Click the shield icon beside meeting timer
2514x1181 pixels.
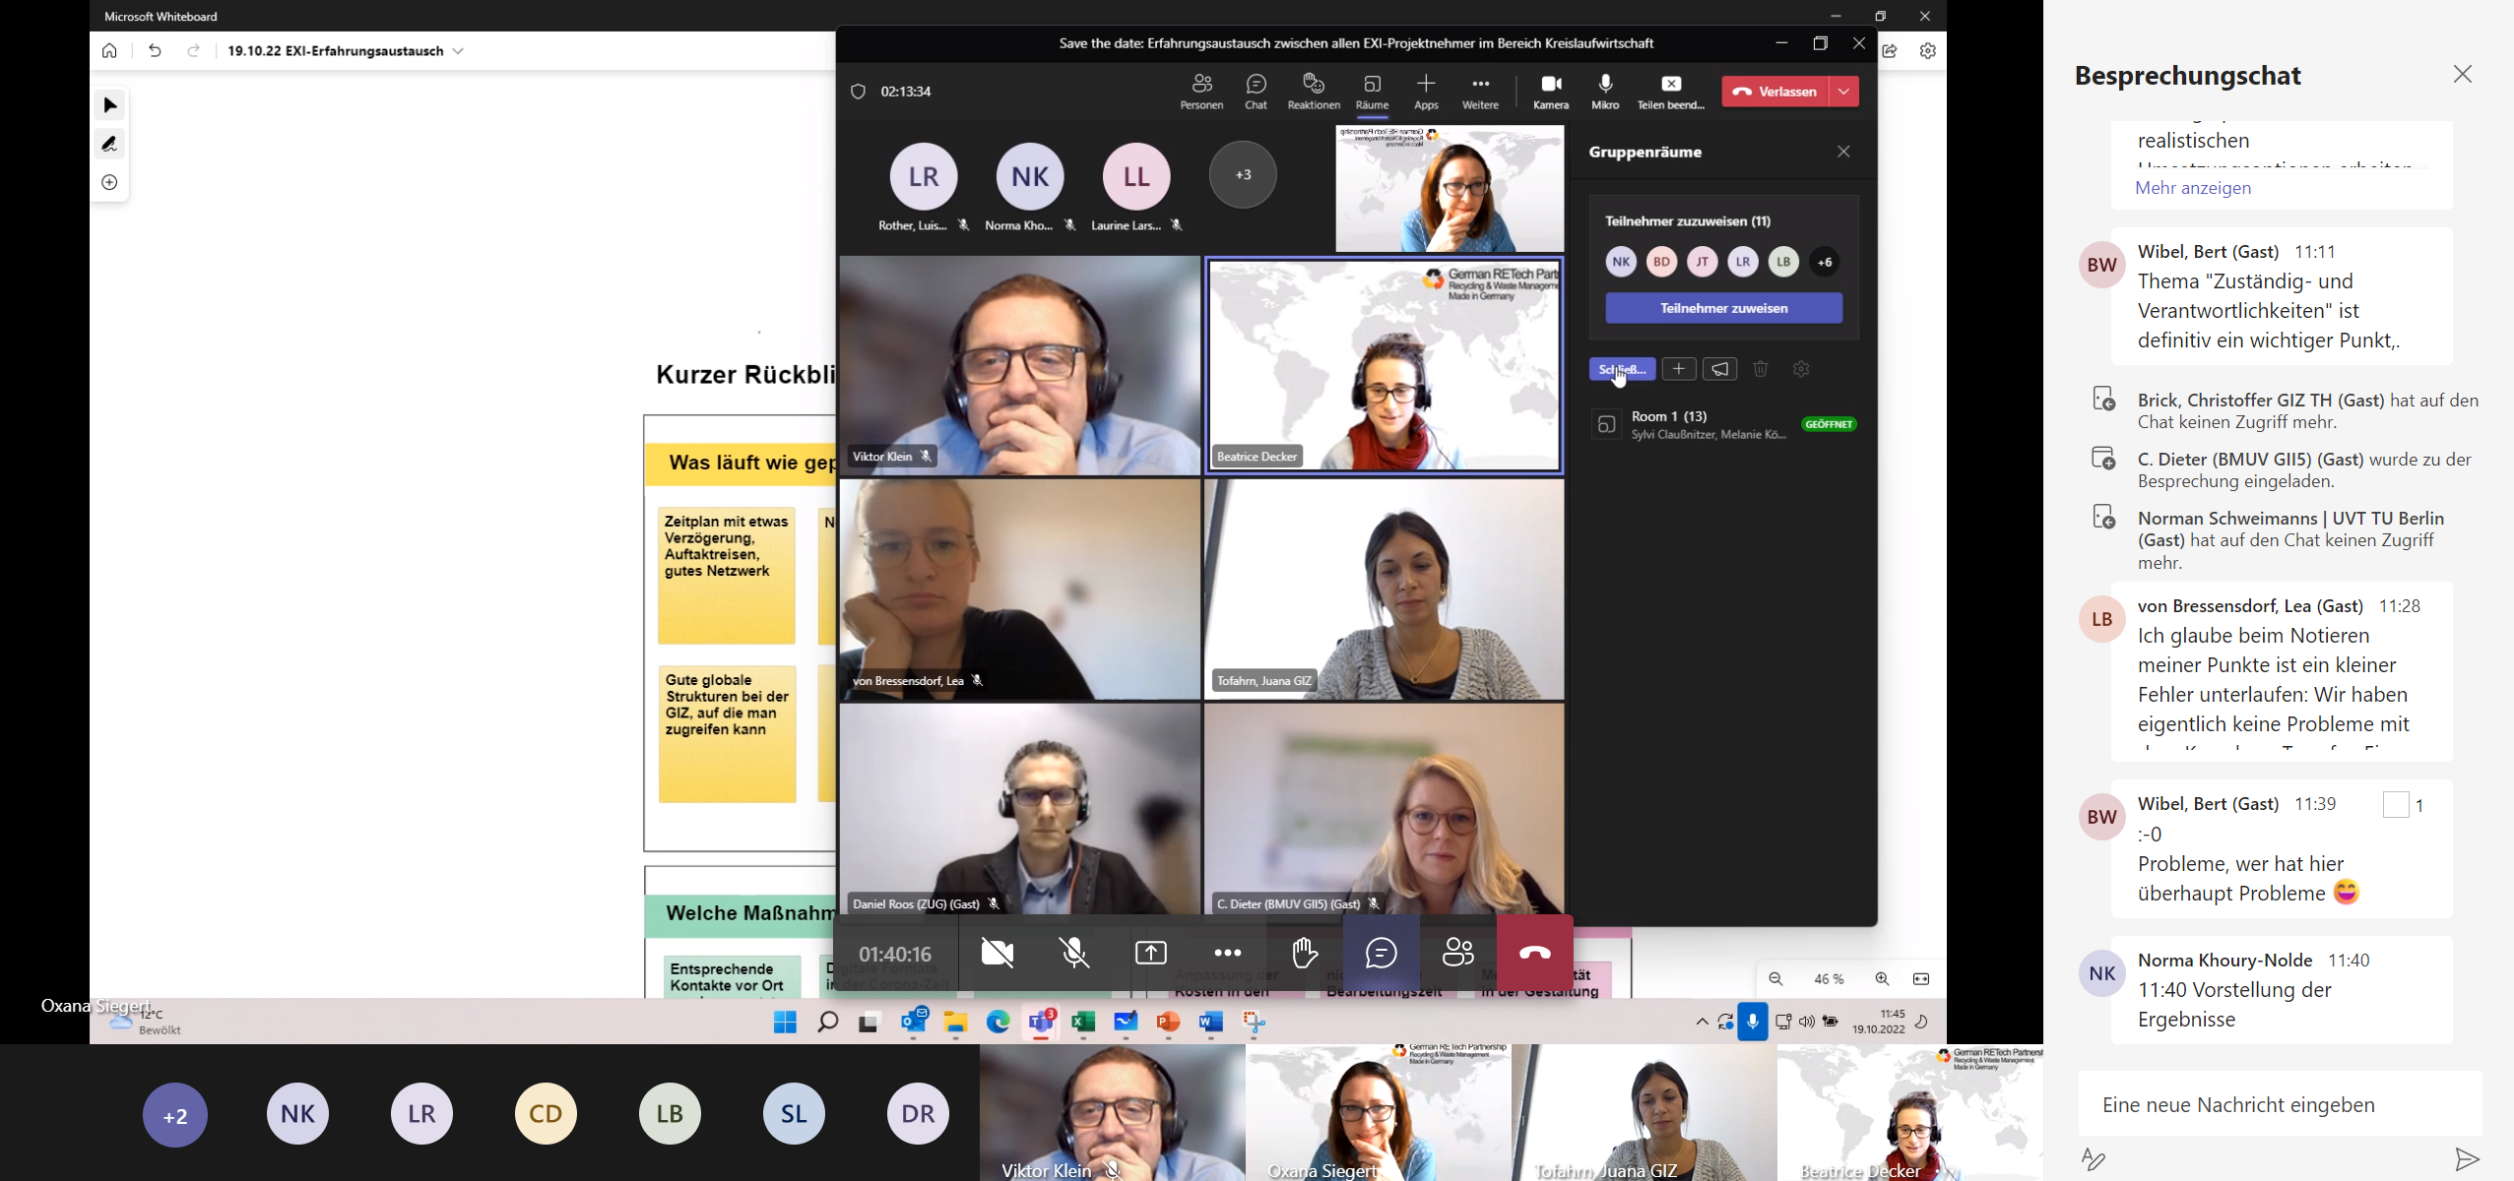858,92
